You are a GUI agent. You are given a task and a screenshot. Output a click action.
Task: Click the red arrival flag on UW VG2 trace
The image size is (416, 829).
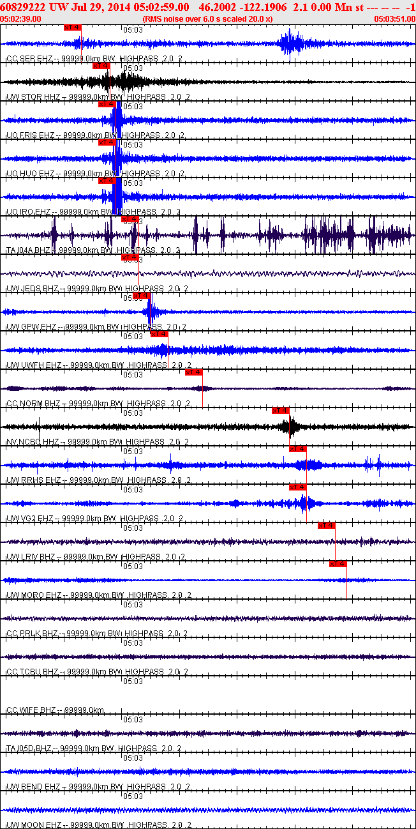coord(298,487)
